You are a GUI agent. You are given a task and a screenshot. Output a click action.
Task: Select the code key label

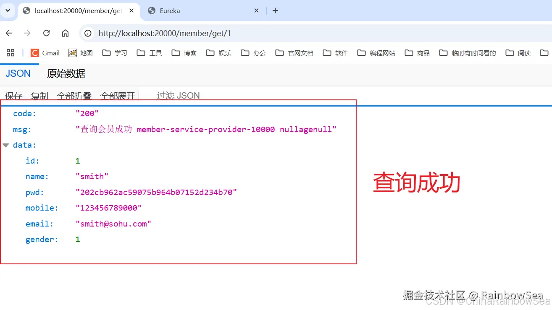25,114
